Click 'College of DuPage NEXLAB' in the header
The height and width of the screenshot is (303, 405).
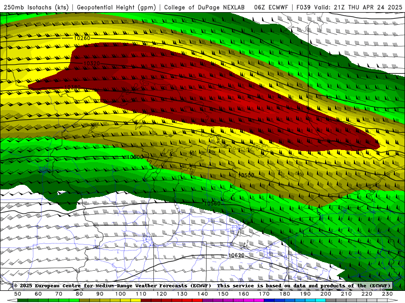pyautogui.click(x=204, y=8)
